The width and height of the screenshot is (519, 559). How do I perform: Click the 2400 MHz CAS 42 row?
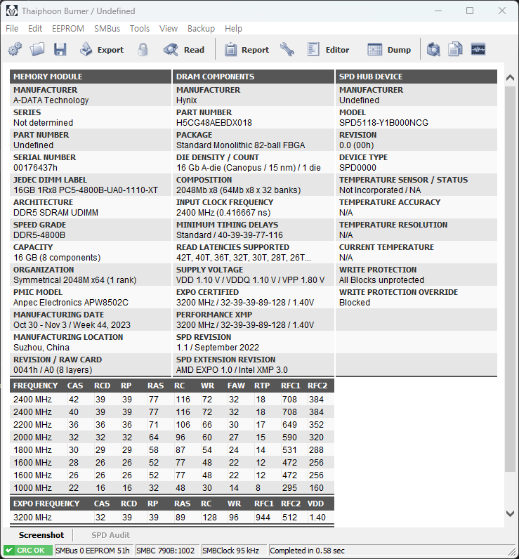(172, 400)
